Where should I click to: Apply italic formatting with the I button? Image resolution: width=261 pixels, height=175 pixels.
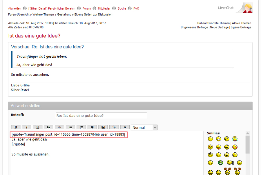[x=27, y=127]
